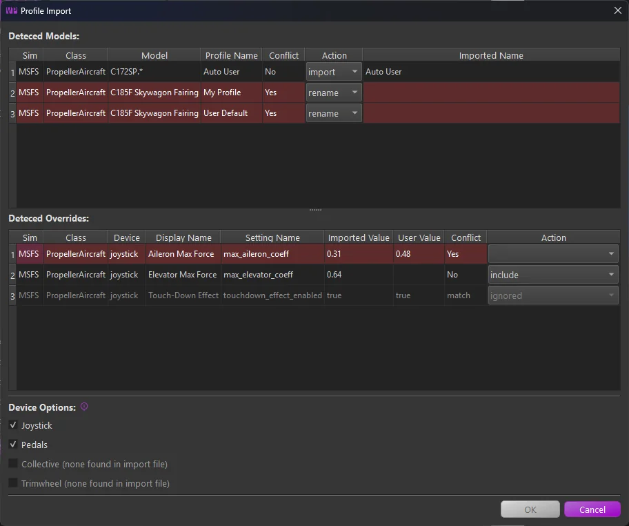The image size is (629, 526).
Task: Uncheck the Joystick device option
Action: (13, 425)
